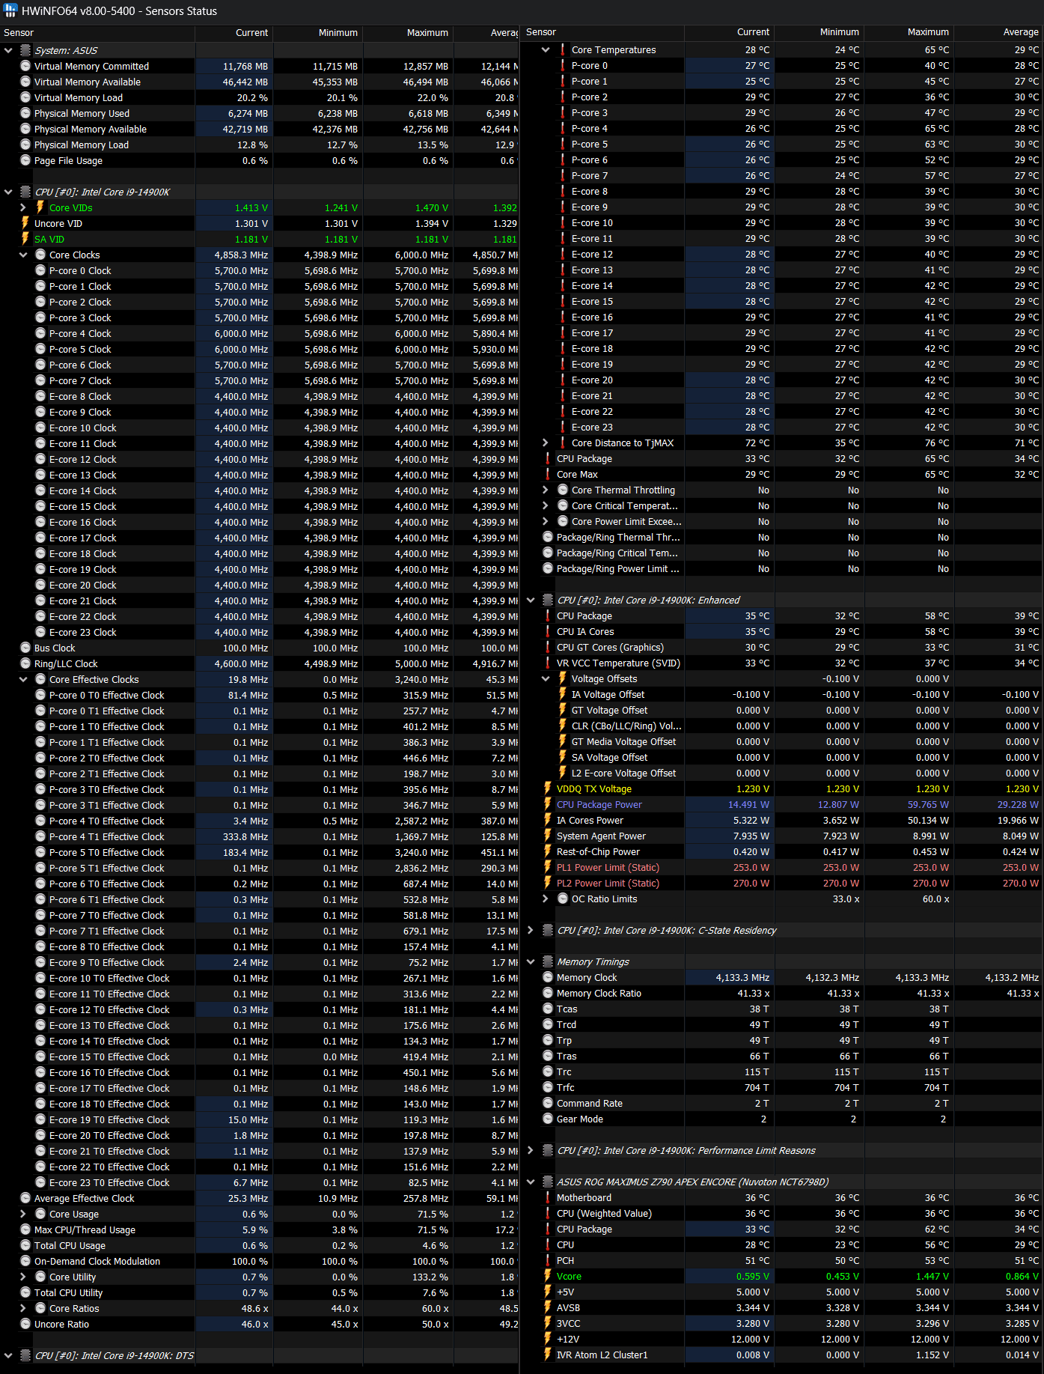This screenshot has width=1044, height=1374.
Task: Select the P-core 4 Clock row
Action: pyautogui.click(x=260, y=333)
